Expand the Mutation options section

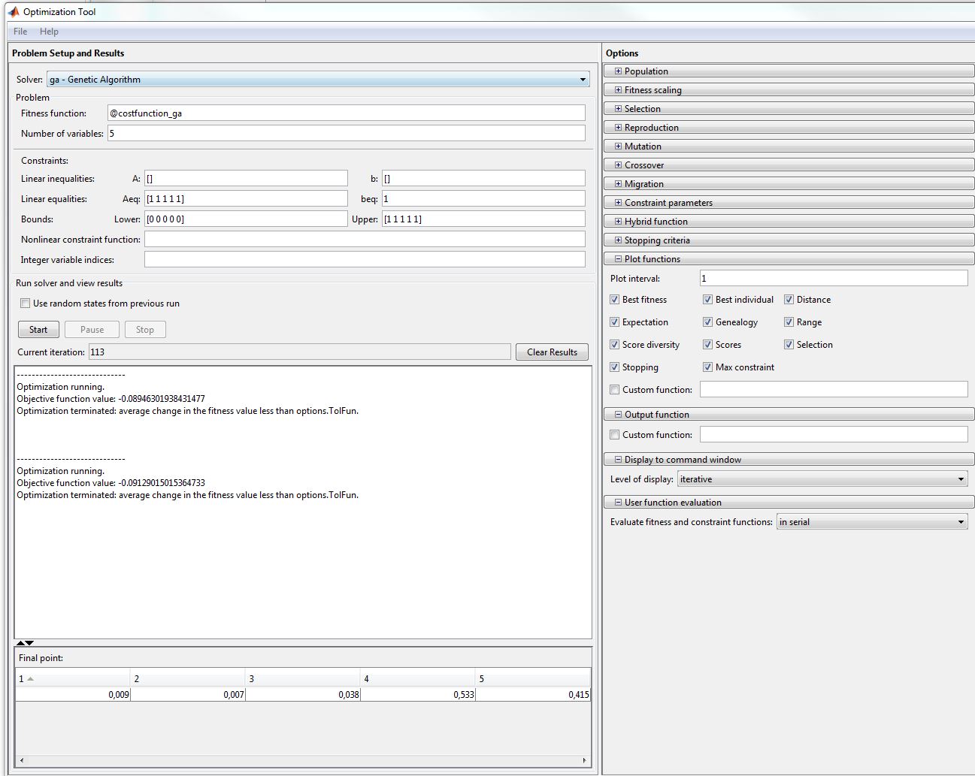[x=619, y=146]
